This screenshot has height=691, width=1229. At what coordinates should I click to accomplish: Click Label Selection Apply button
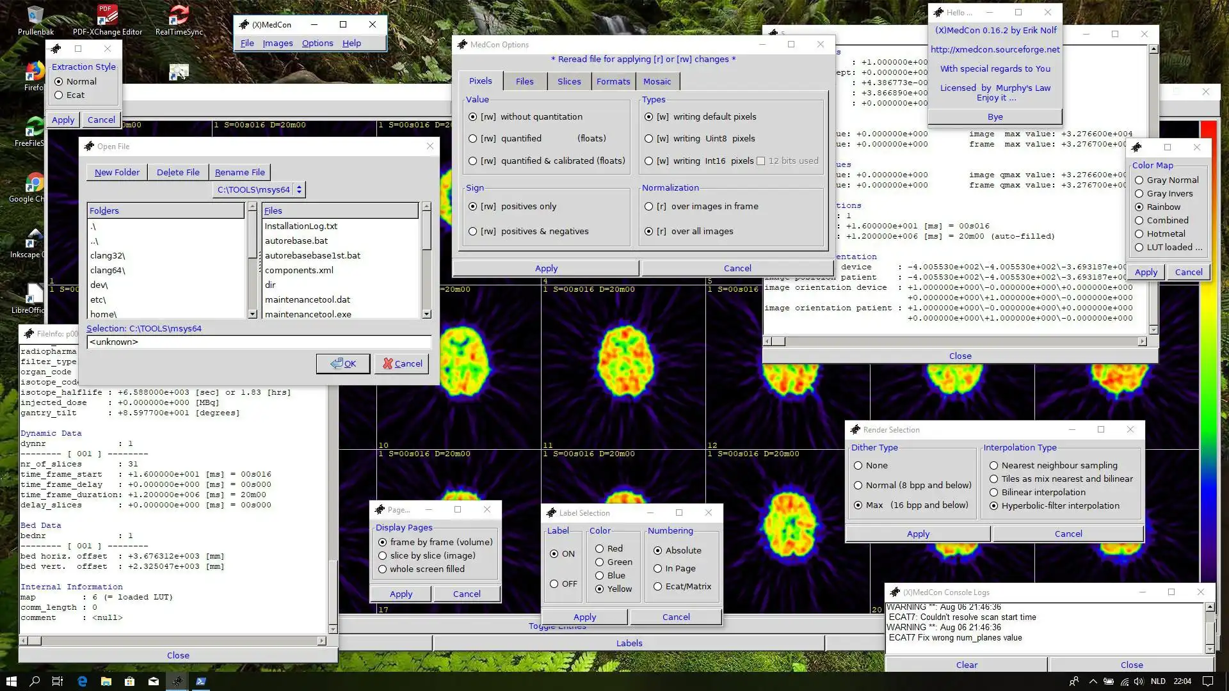coord(585,617)
